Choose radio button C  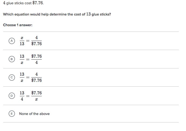pos(11,78)
